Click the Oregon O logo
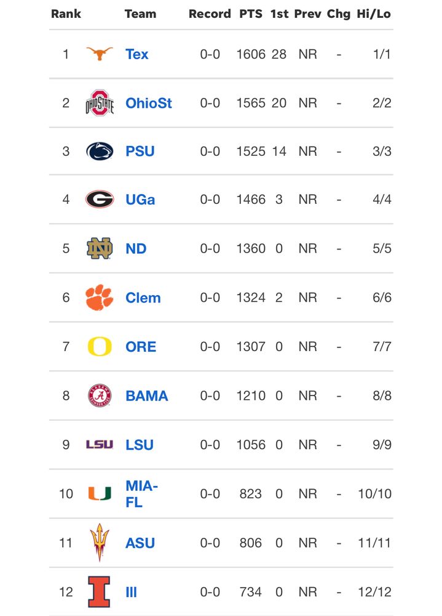Image resolution: width=442 pixels, height=616 pixels. pos(100,346)
